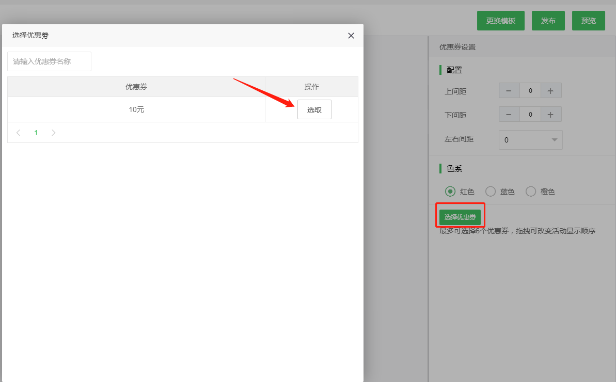The image size is (616, 382).
Task: Click the 更换模板 button
Action: pos(500,21)
